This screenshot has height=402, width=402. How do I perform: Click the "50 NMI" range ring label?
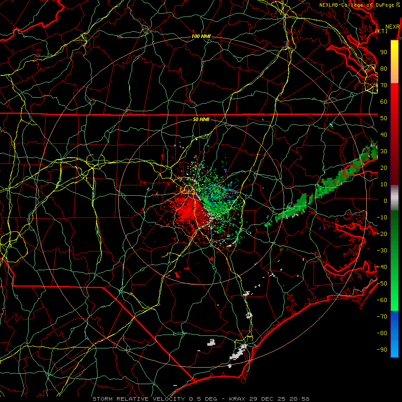201,119
